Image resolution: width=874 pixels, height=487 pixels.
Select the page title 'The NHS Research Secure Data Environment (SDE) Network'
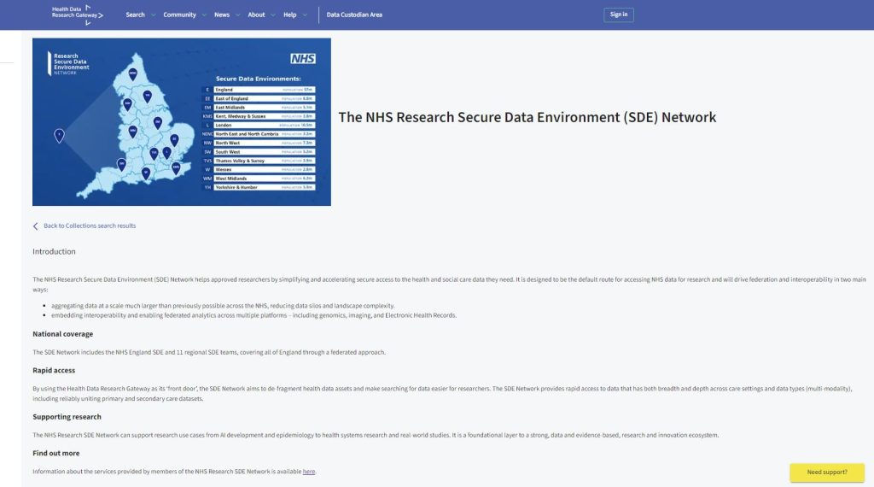click(x=527, y=117)
